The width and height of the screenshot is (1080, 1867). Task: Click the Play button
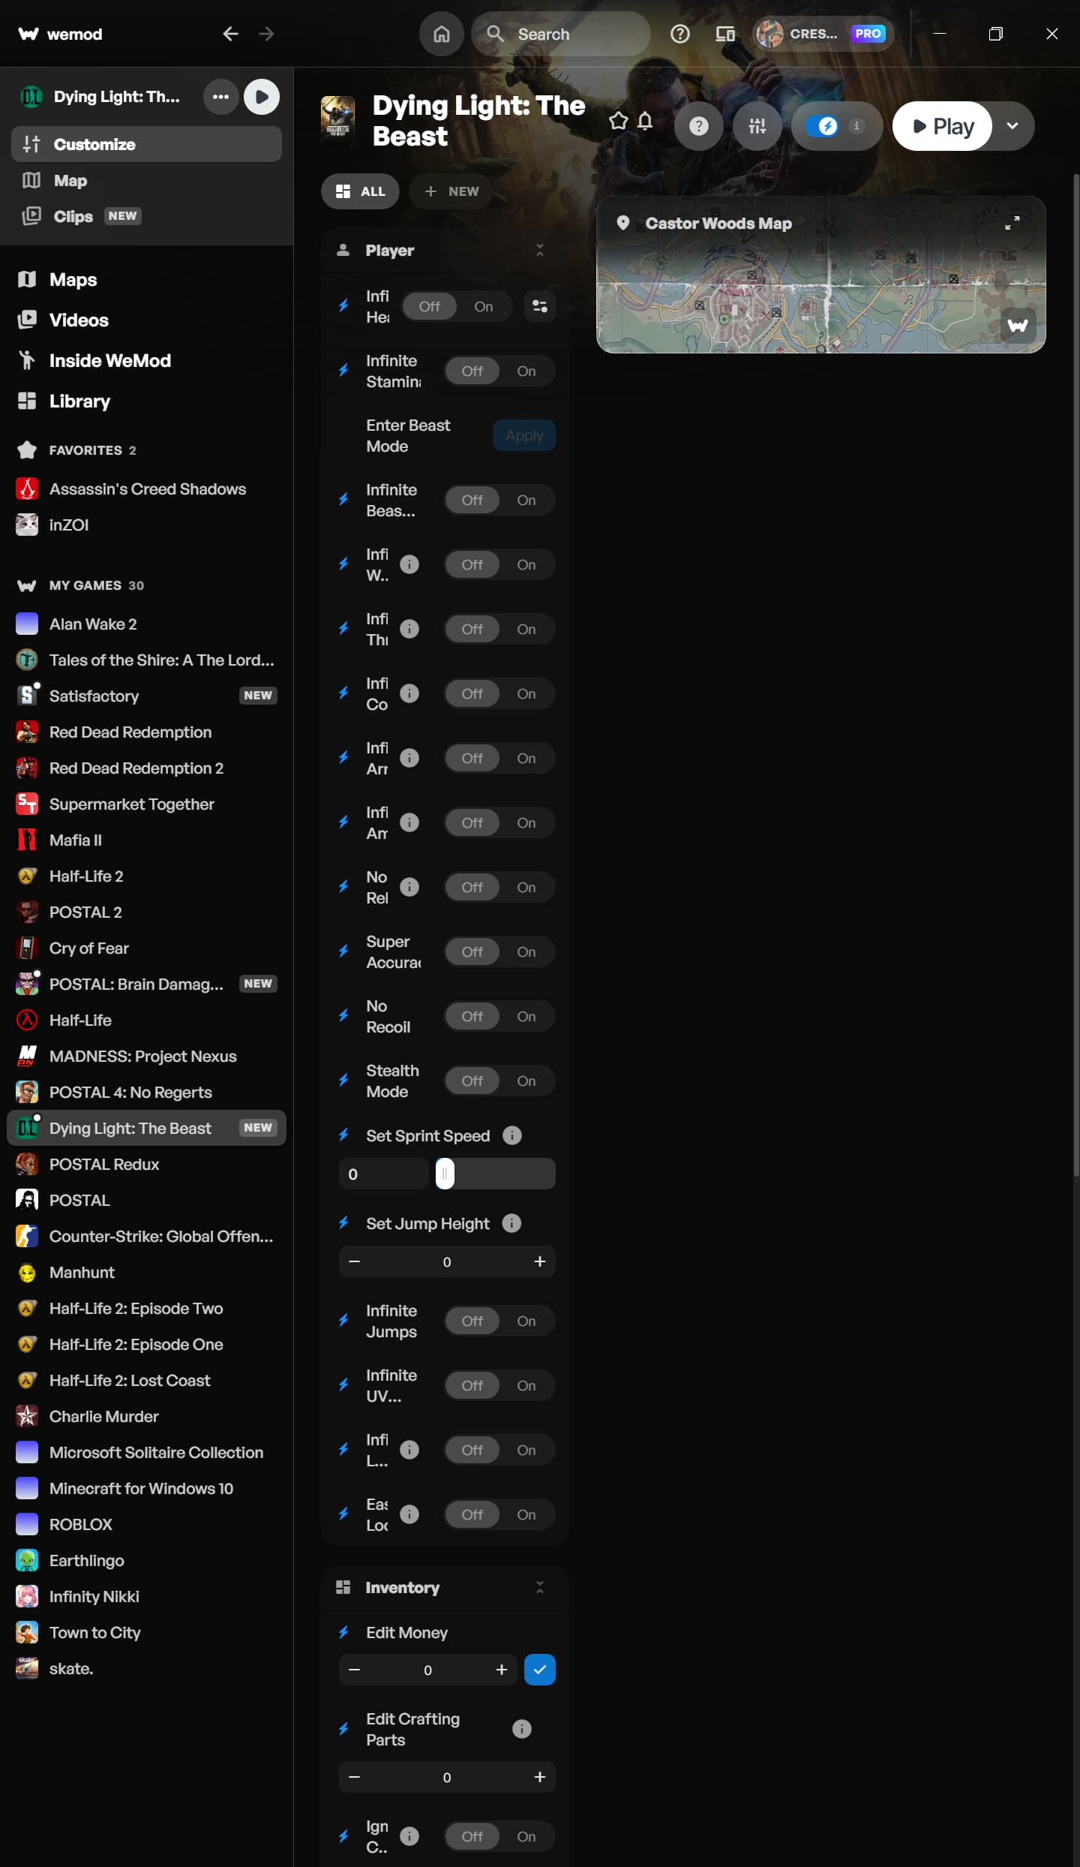[x=942, y=126]
